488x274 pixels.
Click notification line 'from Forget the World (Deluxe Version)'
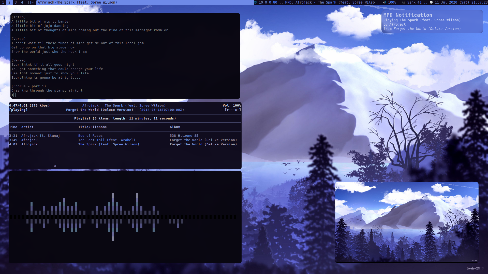click(x=422, y=29)
